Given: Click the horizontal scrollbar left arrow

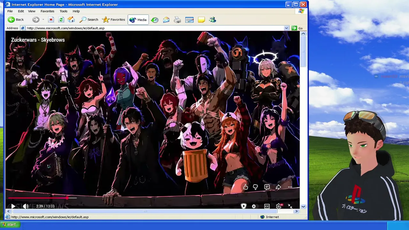Looking at the screenshot, I should [8, 211].
